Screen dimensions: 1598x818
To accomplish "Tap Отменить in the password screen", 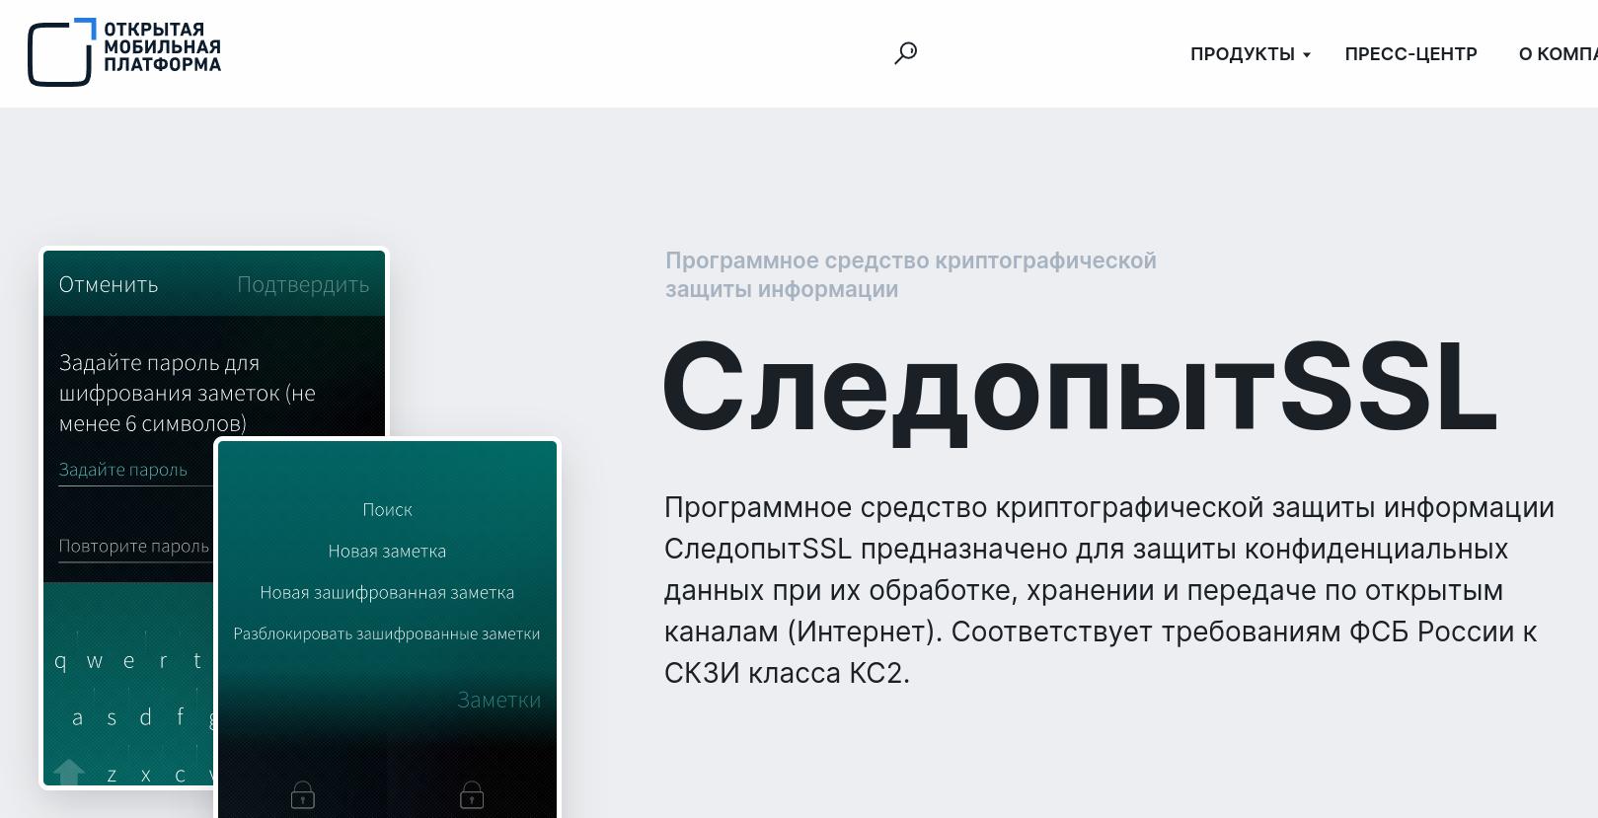I will [x=109, y=285].
